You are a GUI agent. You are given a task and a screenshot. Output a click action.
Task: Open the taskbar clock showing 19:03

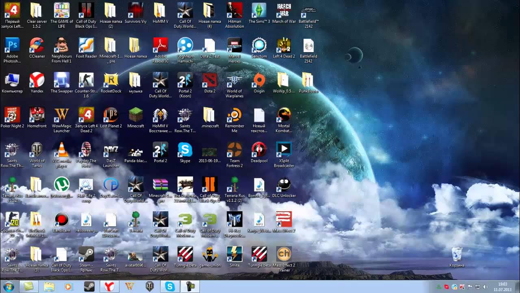tap(503, 287)
